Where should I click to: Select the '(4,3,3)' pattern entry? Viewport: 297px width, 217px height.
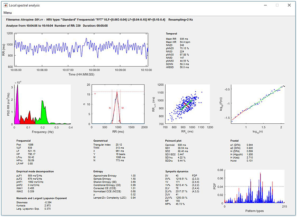(x=195, y=191)
